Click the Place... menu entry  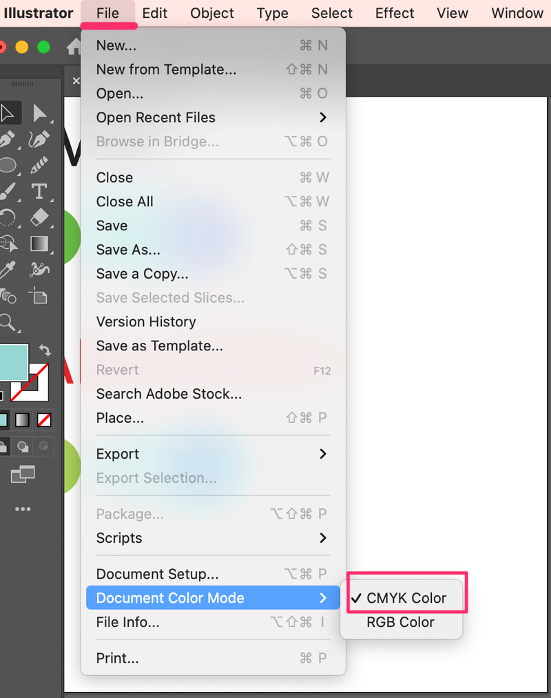pos(120,418)
